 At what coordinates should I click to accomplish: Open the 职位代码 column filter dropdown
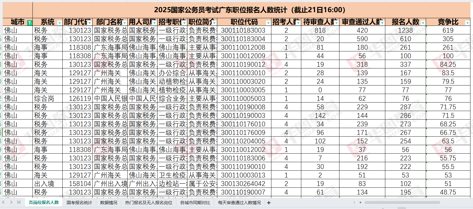tap(268, 23)
